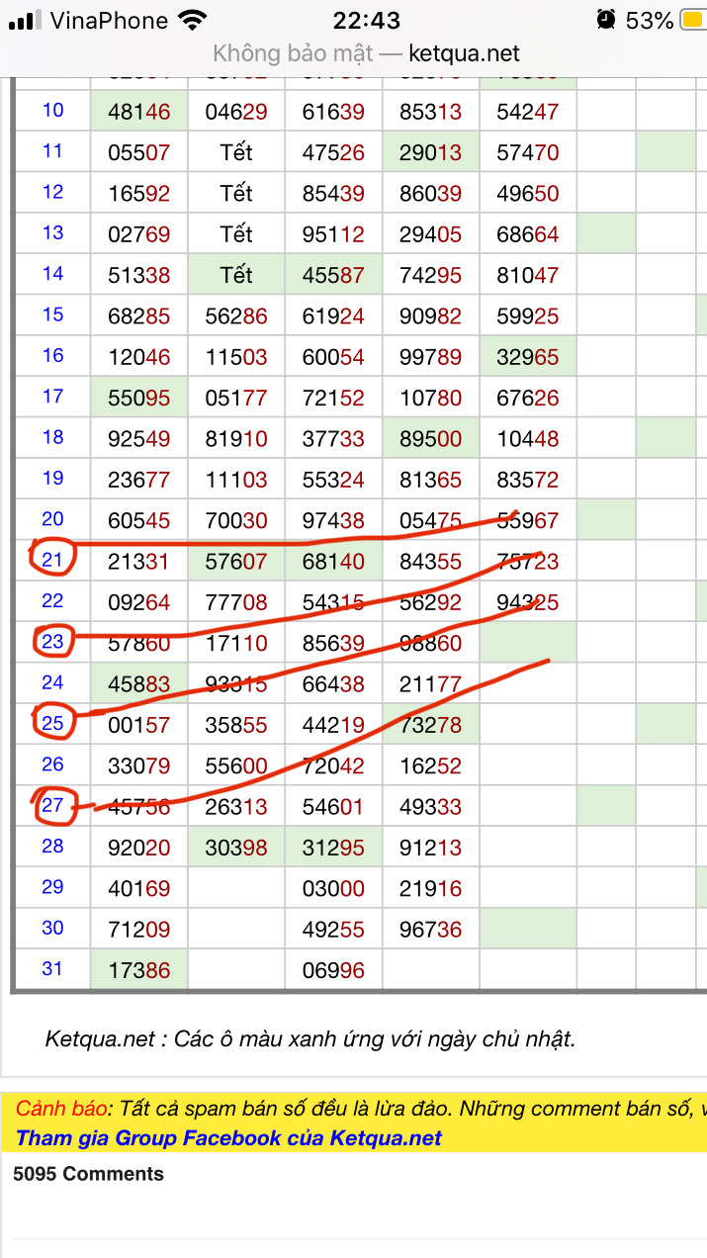Tap the '5095 Comments' heading
707x1258 pixels.
(88, 1174)
